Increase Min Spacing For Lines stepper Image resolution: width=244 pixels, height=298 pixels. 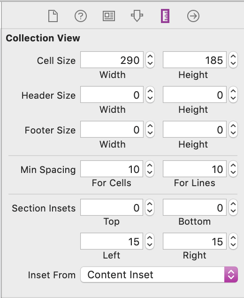click(233, 165)
